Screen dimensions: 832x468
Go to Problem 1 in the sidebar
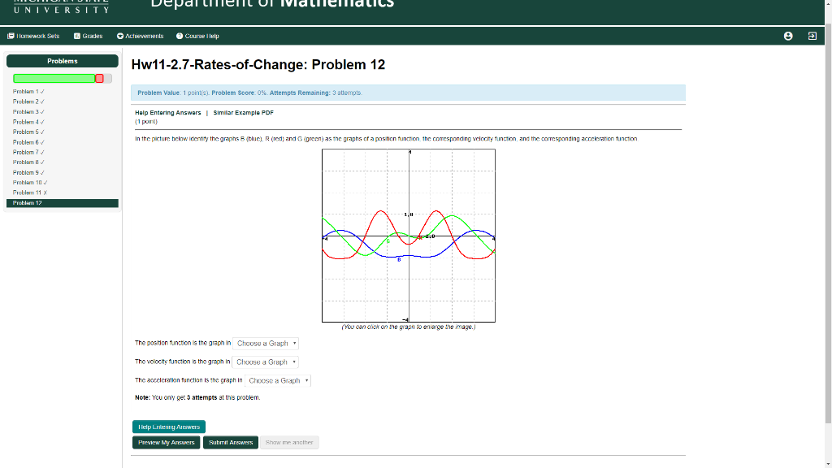pos(28,92)
